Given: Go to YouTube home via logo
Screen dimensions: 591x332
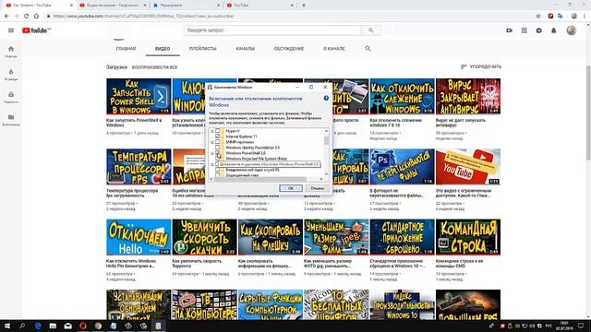Looking at the screenshot, I should tap(36, 30).
